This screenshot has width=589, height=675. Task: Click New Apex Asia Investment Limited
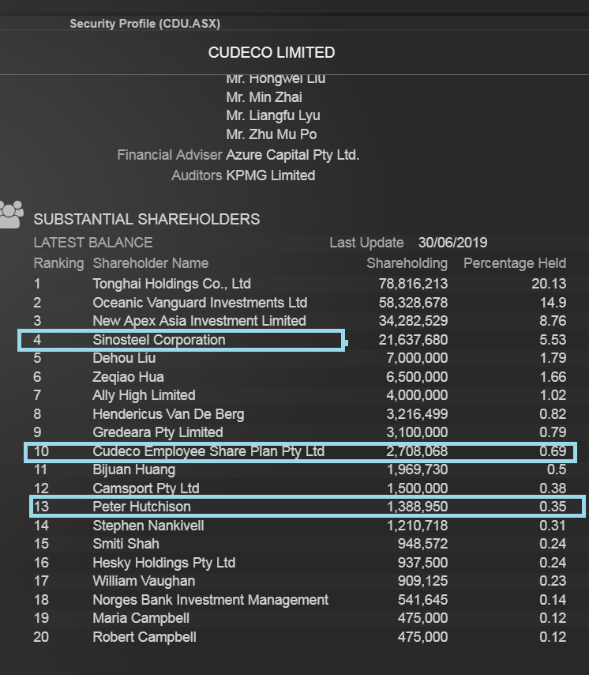tap(200, 321)
